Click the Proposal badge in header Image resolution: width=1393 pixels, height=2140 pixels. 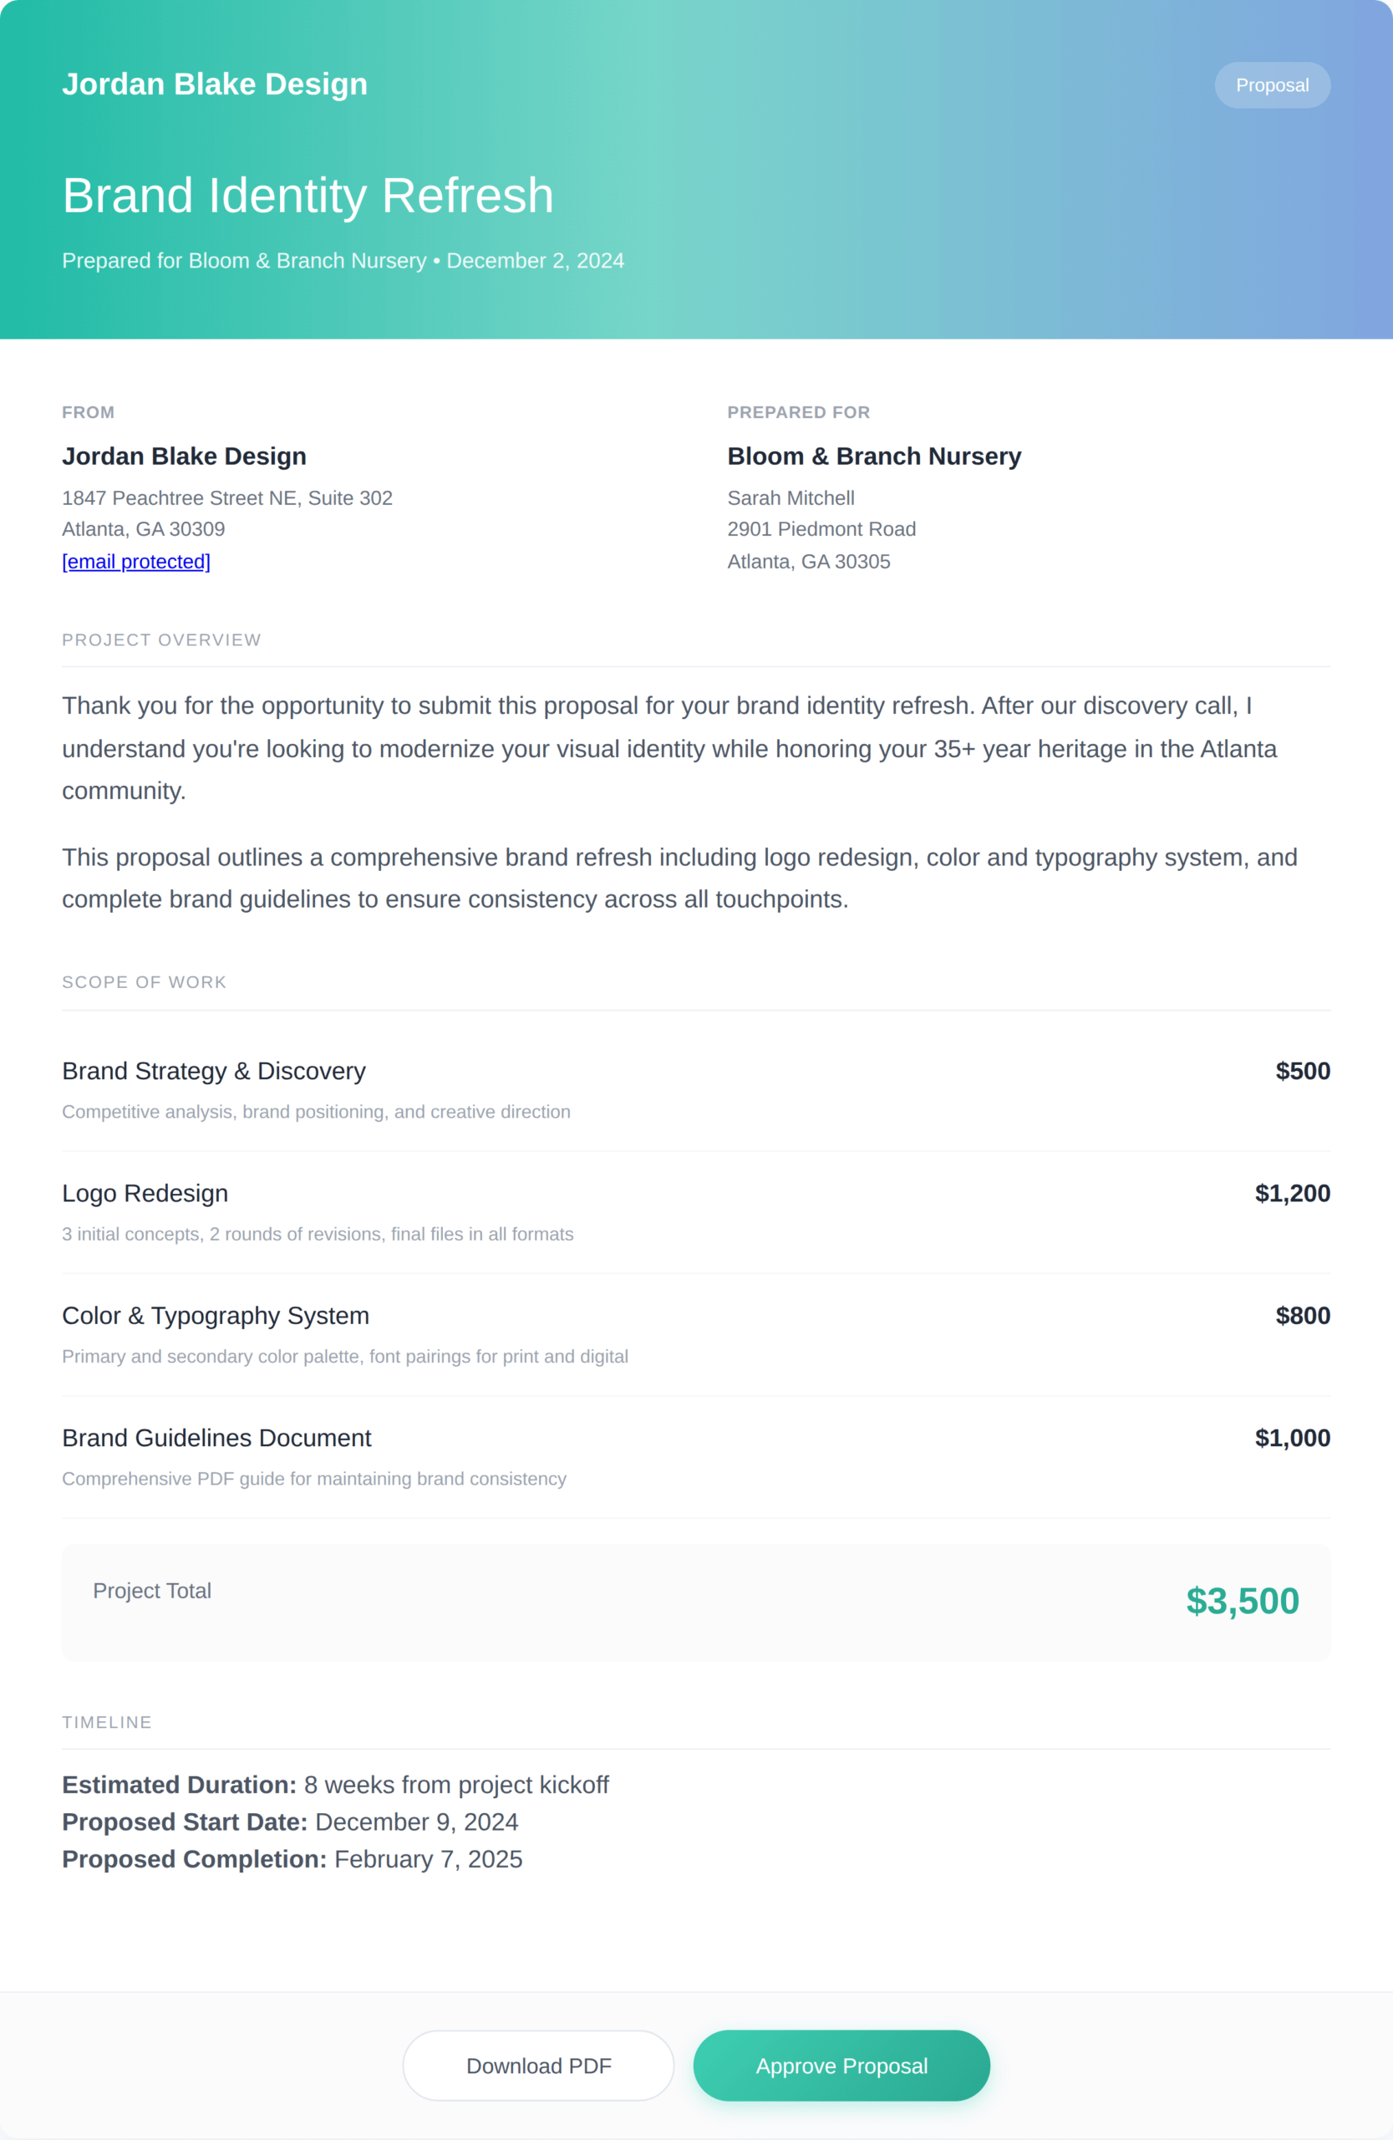(x=1272, y=85)
